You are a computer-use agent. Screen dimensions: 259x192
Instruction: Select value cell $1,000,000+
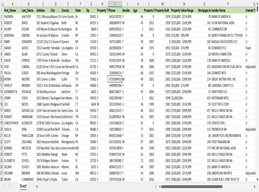click(x=184, y=98)
